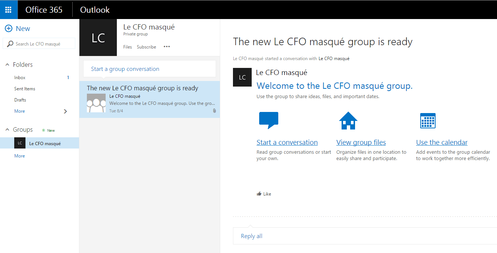Click the thumbs-up Like icon
The height and width of the screenshot is (253, 497).
pyautogui.click(x=259, y=194)
